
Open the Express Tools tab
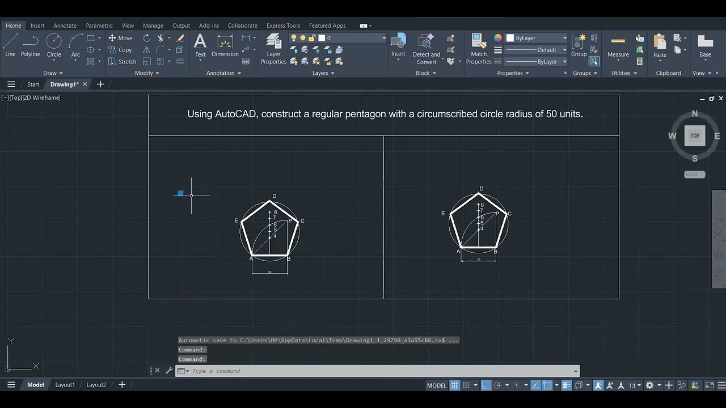(283, 25)
